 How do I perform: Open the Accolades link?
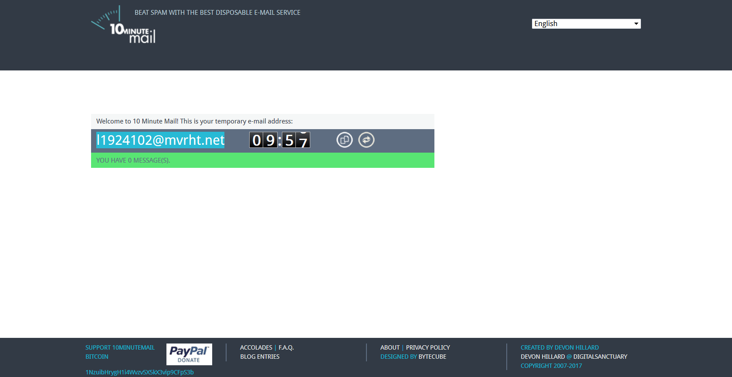pos(256,347)
